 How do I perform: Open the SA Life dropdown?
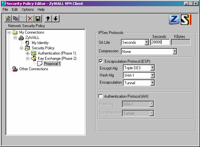click(147, 42)
